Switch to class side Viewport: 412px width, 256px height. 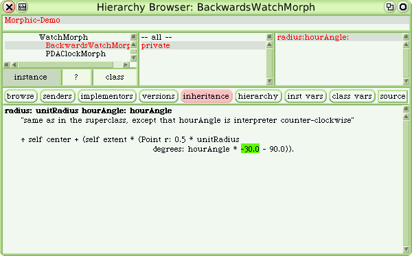pyautogui.click(x=115, y=77)
